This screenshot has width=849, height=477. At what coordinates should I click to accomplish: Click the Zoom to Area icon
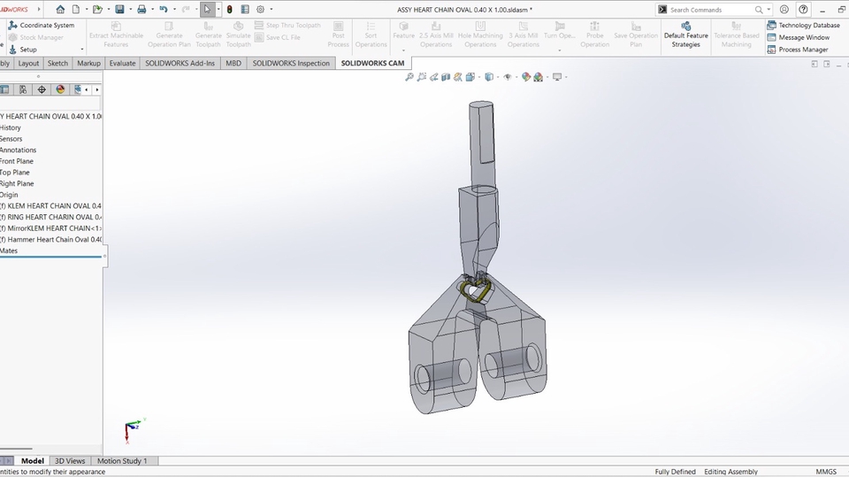tap(422, 77)
